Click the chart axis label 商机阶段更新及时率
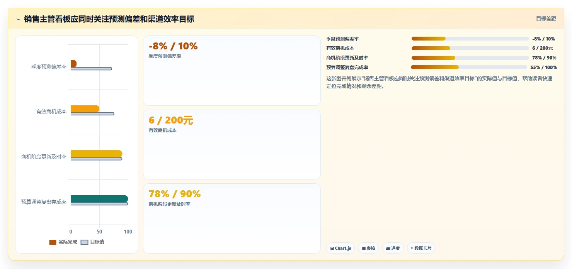The width and height of the screenshot is (572, 269). tap(44, 157)
